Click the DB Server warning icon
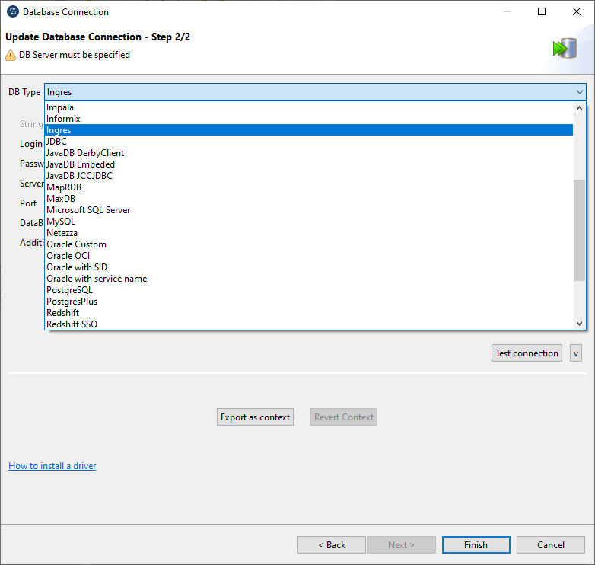The width and height of the screenshot is (595, 565). pyautogui.click(x=11, y=56)
